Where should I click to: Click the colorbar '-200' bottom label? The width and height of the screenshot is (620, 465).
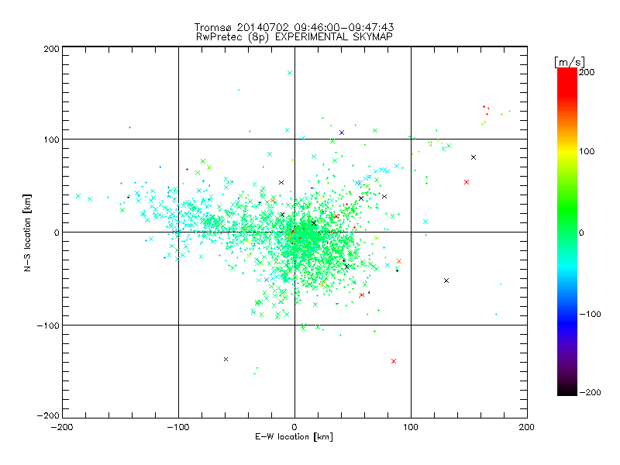(x=590, y=393)
